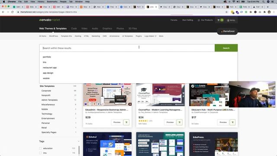Click the themeforest badge logo
The image size is (277, 156).
[x=228, y=31]
